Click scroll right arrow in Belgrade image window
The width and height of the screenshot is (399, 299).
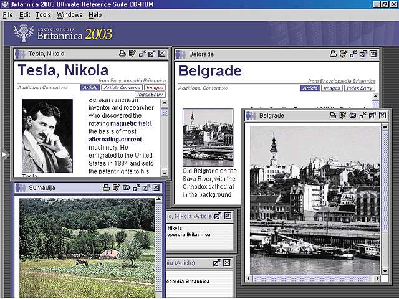[x=377, y=278]
